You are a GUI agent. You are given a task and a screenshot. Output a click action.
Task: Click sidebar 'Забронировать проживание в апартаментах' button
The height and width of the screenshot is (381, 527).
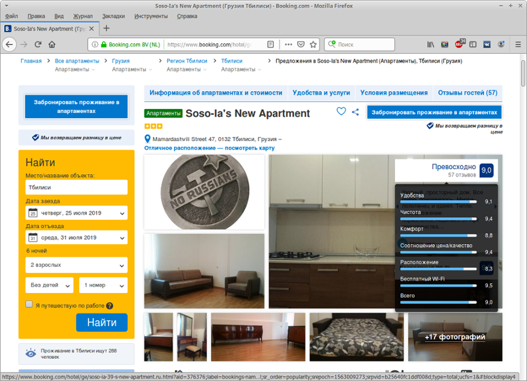click(76, 107)
